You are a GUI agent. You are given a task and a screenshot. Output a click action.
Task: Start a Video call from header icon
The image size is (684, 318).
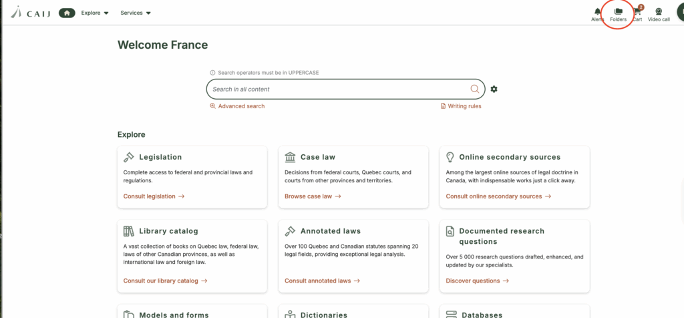pyautogui.click(x=659, y=12)
